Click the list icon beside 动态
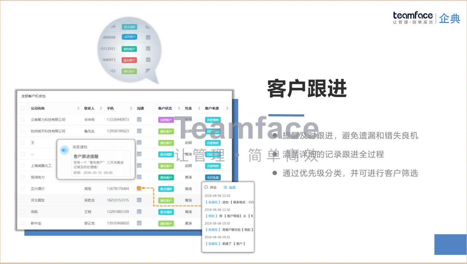 click(x=225, y=187)
